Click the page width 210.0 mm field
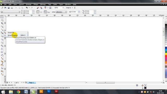This screenshot has height=94, width=167. point(27,11)
